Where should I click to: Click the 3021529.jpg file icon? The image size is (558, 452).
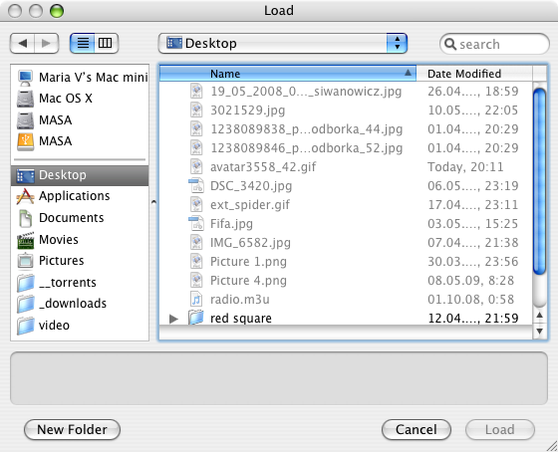tap(196, 110)
